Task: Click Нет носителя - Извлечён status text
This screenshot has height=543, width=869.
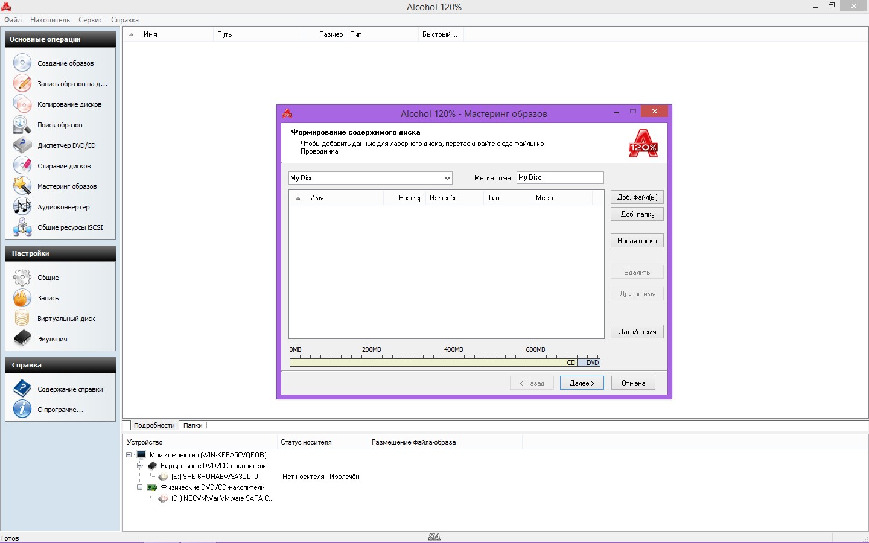Action: pyautogui.click(x=321, y=477)
